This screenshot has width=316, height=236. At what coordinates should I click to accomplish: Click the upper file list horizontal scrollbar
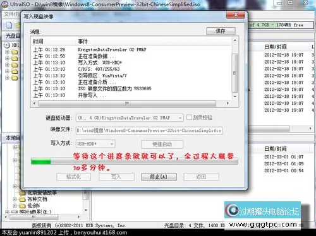coord(269,128)
